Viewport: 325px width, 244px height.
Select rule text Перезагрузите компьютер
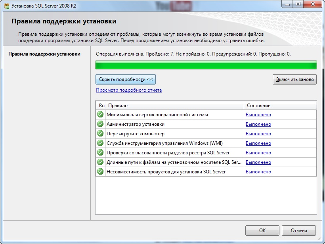pos(136,134)
